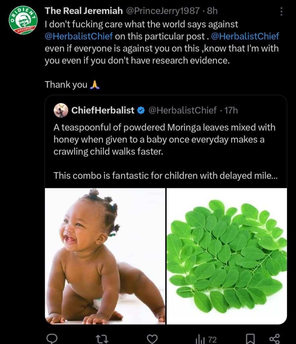The height and width of the screenshot is (344, 296).
Task: Open the Obidient Movement profile avatar
Action: click(23, 20)
